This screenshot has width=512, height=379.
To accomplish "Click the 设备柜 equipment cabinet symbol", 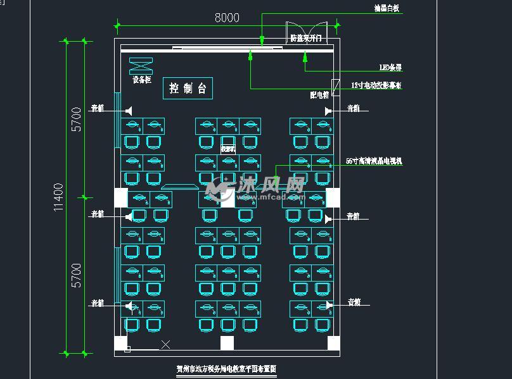I will tap(141, 66).
